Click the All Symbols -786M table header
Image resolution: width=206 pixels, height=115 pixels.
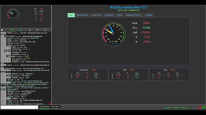click(x=88, y=70)
